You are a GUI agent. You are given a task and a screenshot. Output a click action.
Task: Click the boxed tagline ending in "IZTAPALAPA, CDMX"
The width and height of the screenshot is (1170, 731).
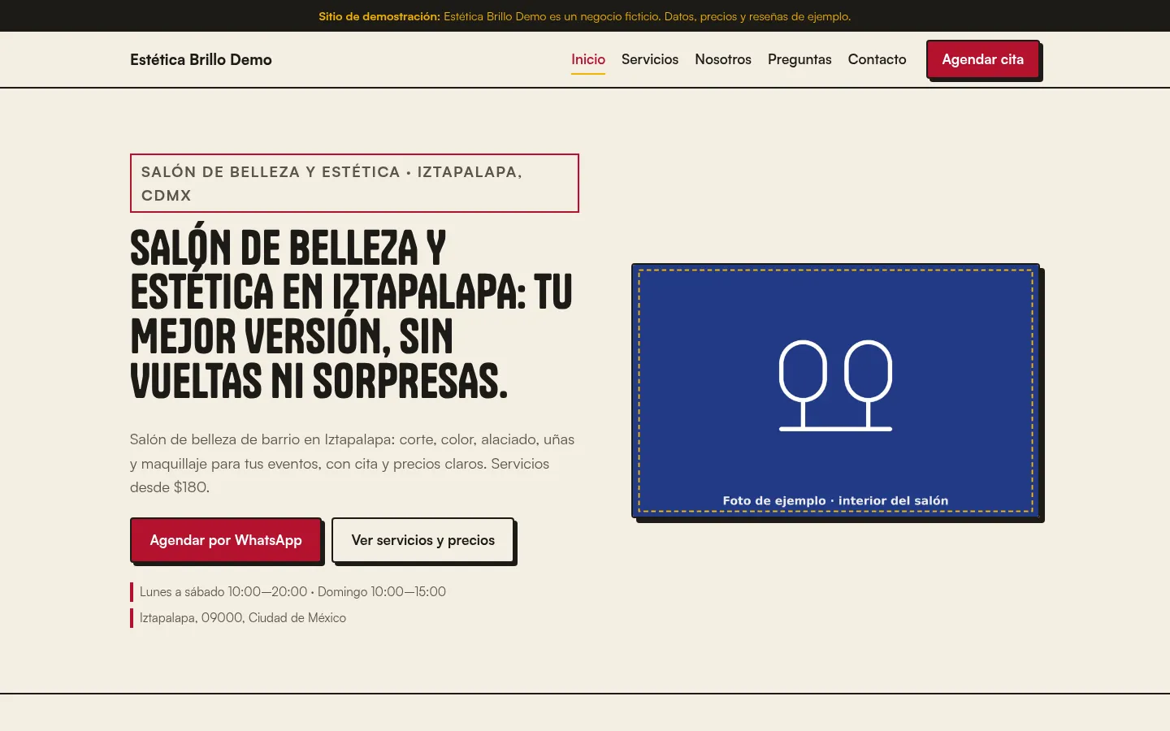click(x=354, y=184)
